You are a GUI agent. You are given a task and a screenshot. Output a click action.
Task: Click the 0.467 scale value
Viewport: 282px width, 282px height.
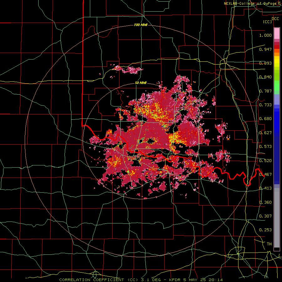pos(265,175)
